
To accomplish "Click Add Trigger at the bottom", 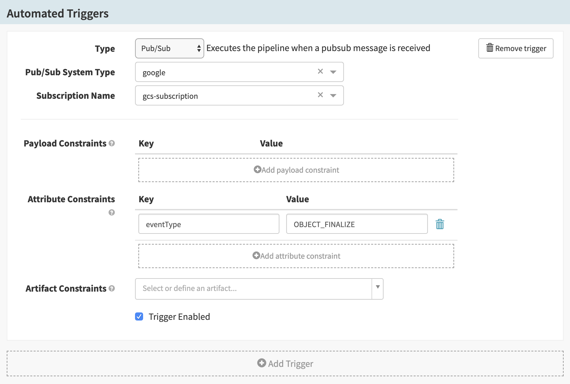I will point(285,364).
